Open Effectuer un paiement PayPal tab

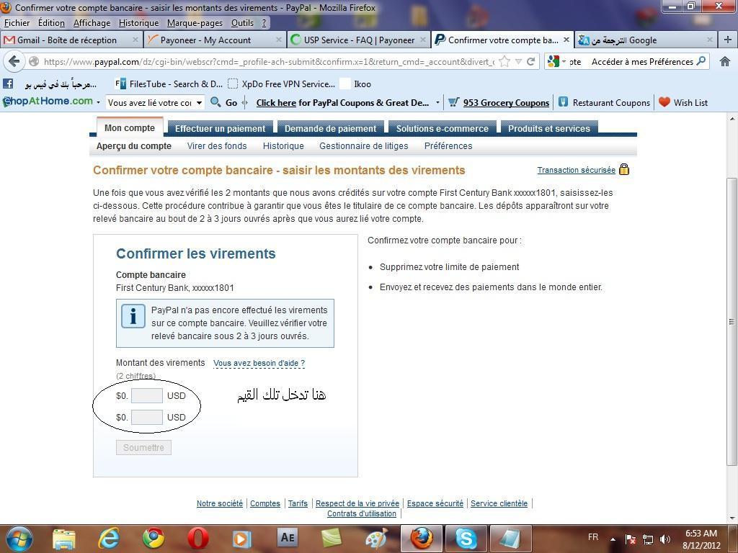pyautogui.click(x=220, y=128)
